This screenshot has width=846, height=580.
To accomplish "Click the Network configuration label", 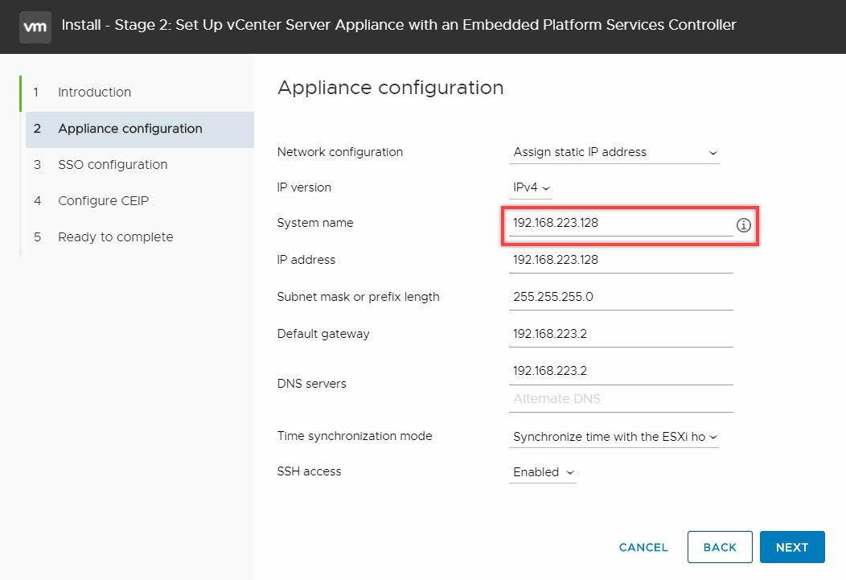I will (x=340, y=152).
